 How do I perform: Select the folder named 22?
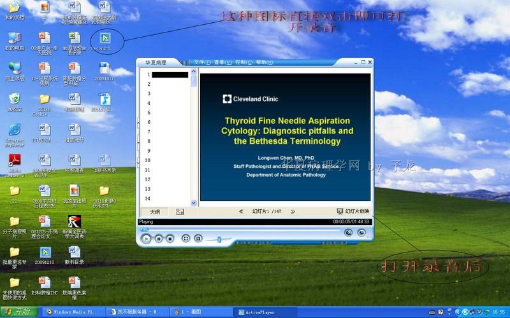coord(15,195)
